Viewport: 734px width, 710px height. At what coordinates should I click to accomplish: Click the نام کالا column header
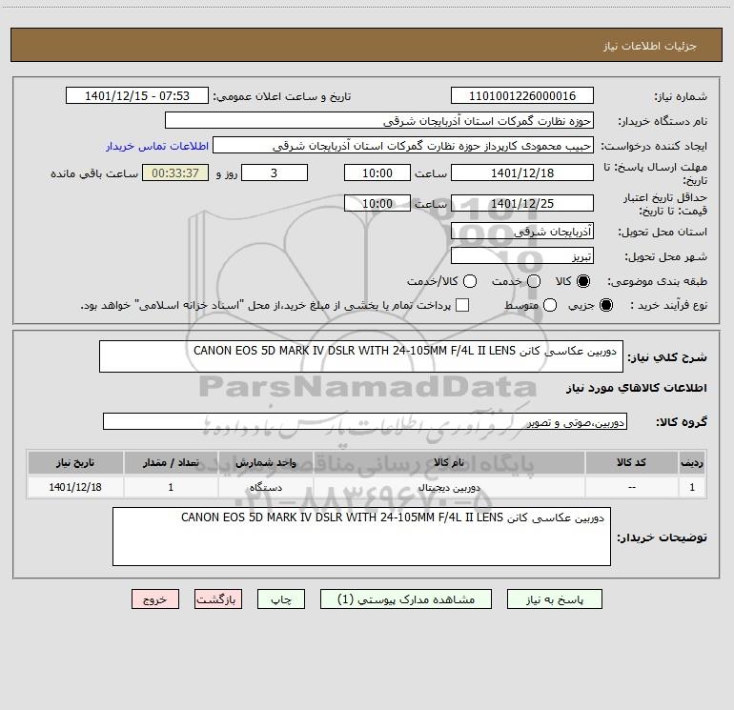tap(449, 462)
